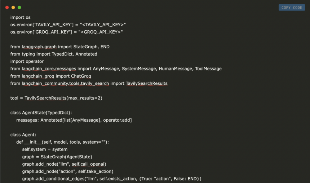Click the underlined 'langchain_groq' module name
This screenshot has width=310, height=183.
point(37,76)
